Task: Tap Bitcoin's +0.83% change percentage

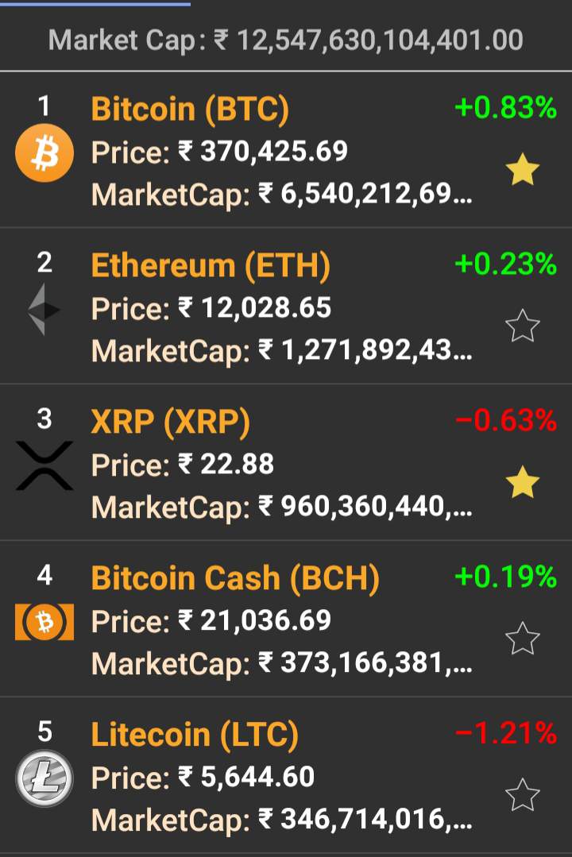Action: pos(505,107)
